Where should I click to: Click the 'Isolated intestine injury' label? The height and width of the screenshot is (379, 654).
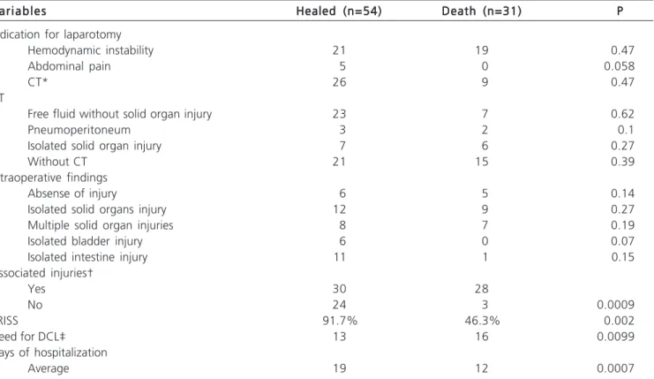(x=87, y=257)
